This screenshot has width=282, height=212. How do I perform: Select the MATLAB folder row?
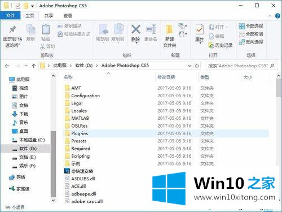tap(166, 118)
